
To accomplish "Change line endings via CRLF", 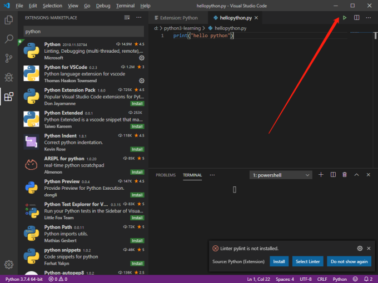I will click(322, 279).
